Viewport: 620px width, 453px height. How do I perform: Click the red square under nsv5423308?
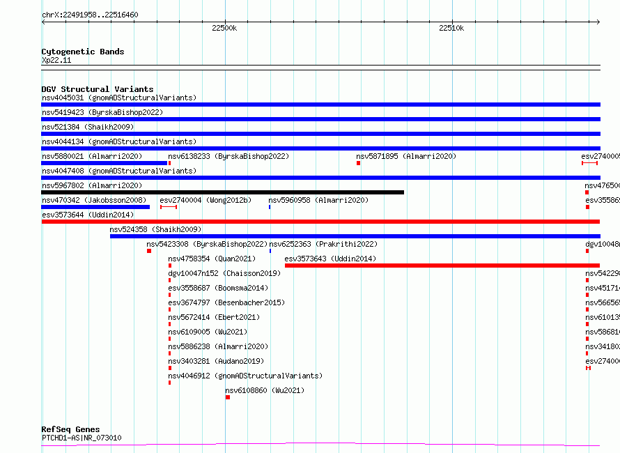[149, 251]
